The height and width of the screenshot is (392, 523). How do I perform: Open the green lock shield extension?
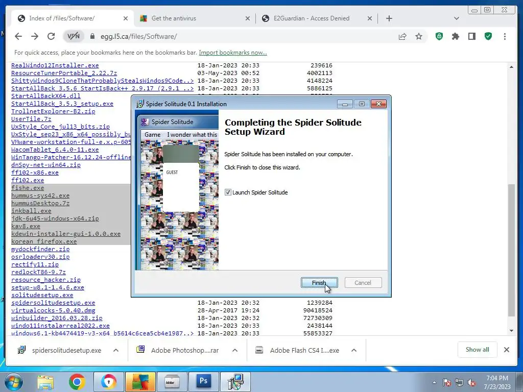[x=439, y=36]
